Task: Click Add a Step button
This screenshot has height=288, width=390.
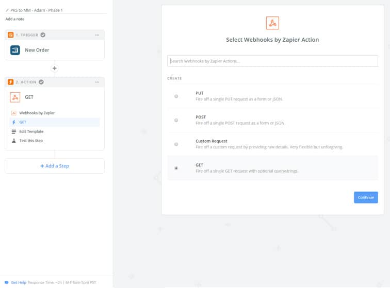Action: click(x=55, y=166)
